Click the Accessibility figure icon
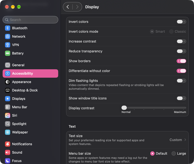Screen dimensions: 194x164 coord(7,74)
